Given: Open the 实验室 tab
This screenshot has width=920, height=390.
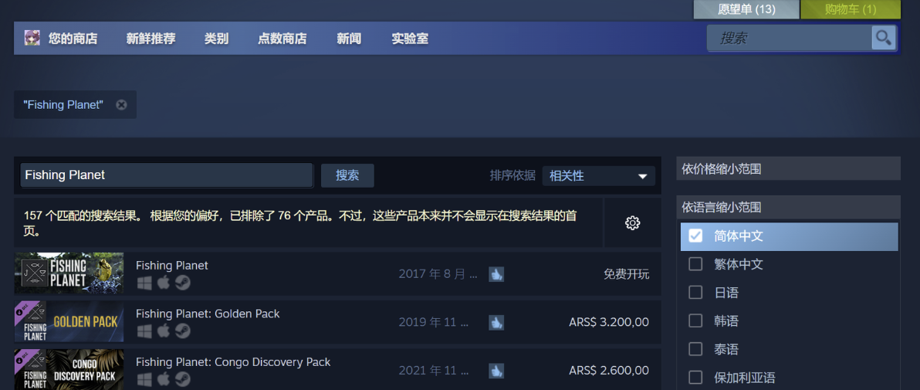Looking at the screenshot, I should point(410,39).
